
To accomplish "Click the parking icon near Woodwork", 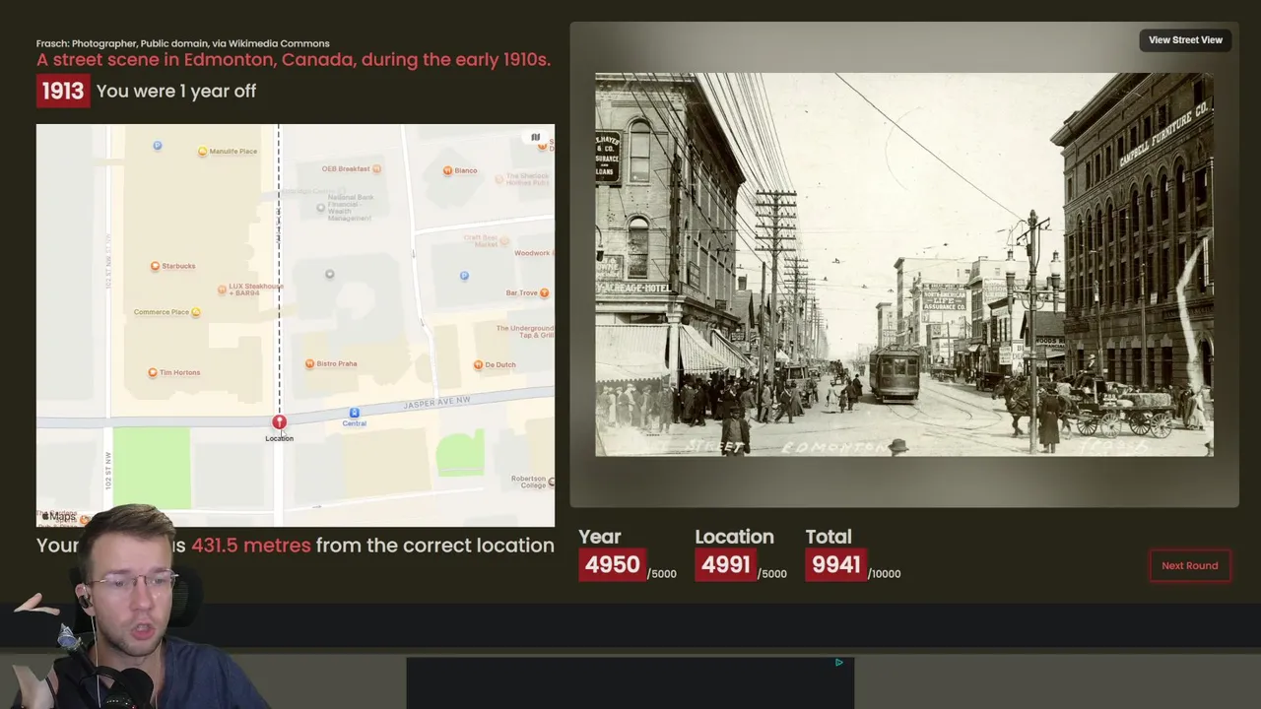I will pyautogui.click(x=464, y=276).
